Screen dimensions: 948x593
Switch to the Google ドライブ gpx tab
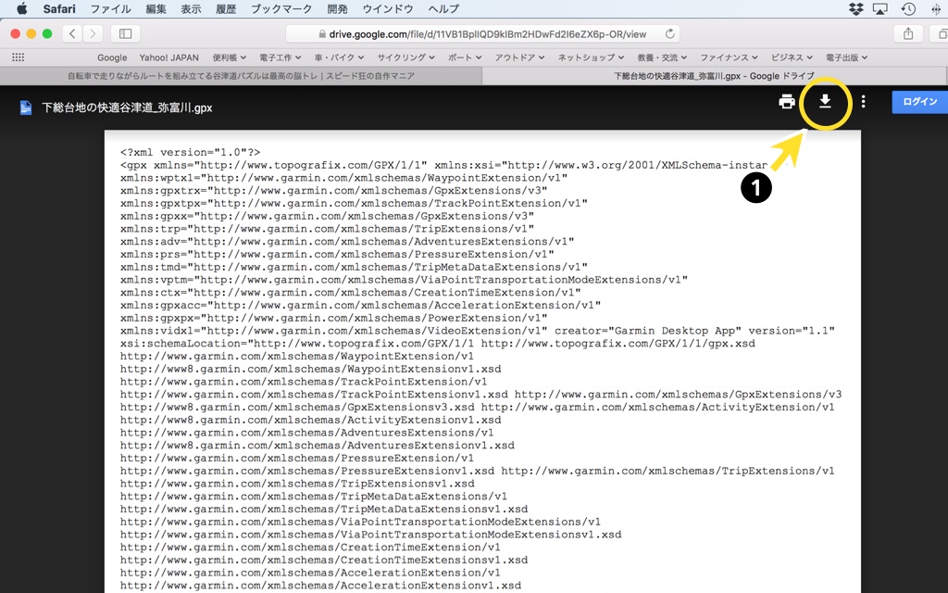tap(715, 76)
